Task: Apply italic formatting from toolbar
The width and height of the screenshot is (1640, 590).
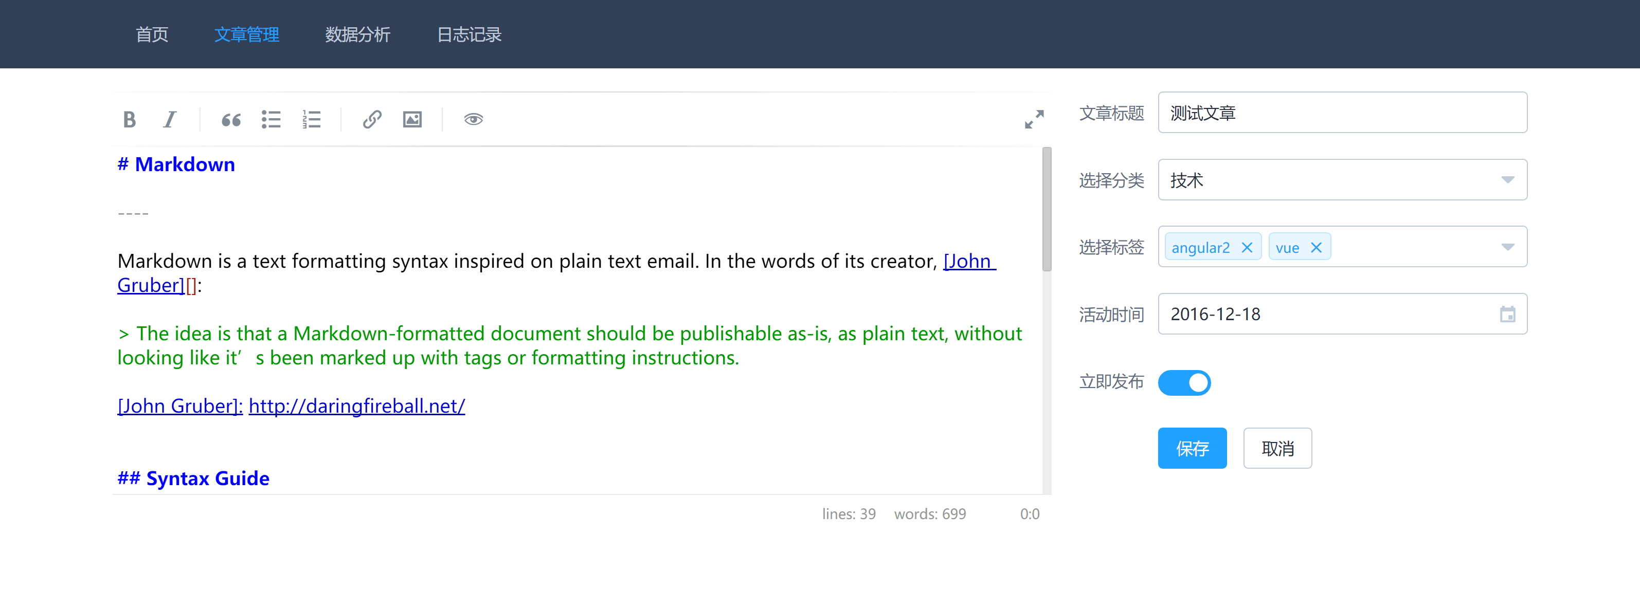Action: pos(169,119)
